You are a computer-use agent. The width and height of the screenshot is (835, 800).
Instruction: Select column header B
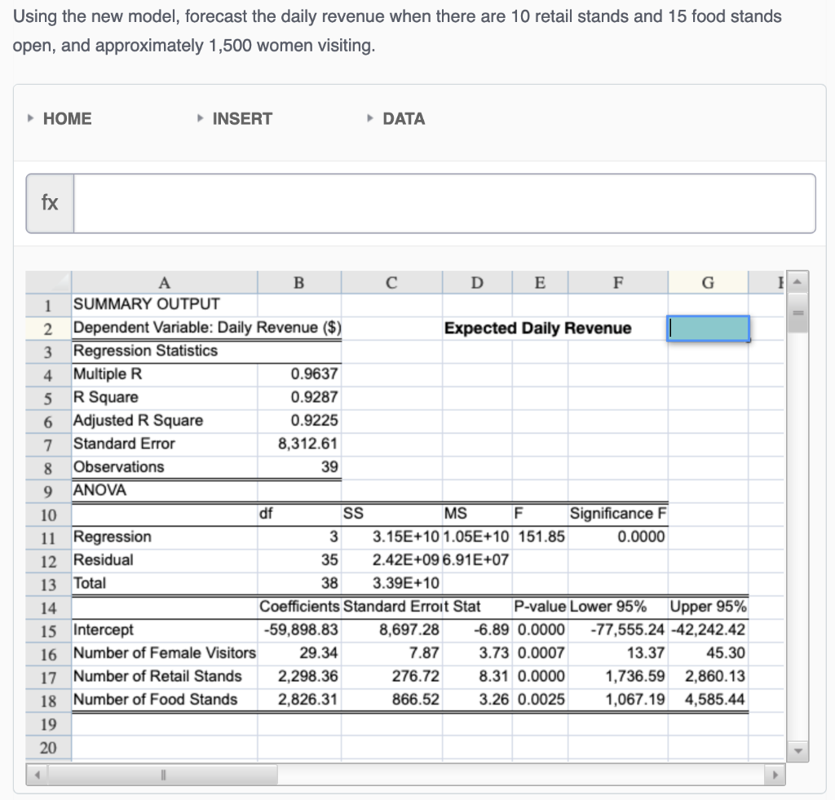(x=298, y=282)
